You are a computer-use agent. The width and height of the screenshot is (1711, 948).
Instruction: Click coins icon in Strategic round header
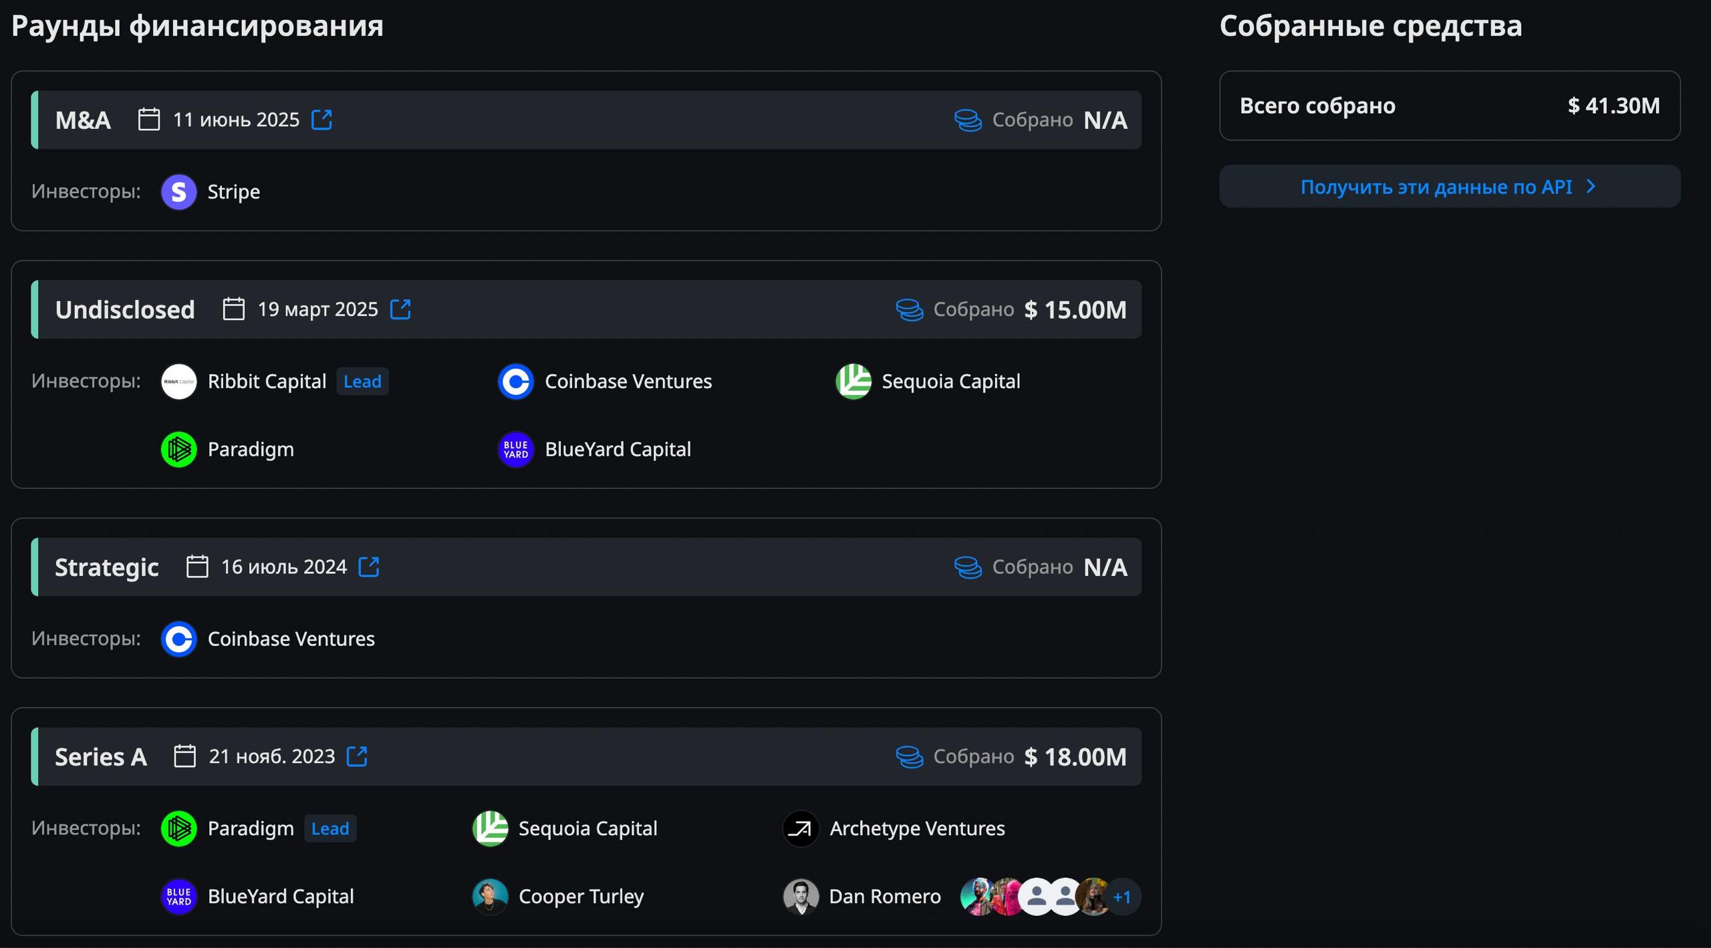click(x=968, y=567)
